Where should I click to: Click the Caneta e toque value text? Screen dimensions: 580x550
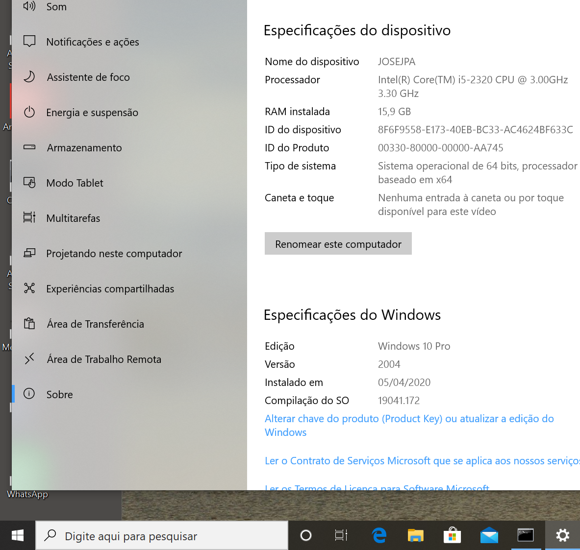coord(471,204)
